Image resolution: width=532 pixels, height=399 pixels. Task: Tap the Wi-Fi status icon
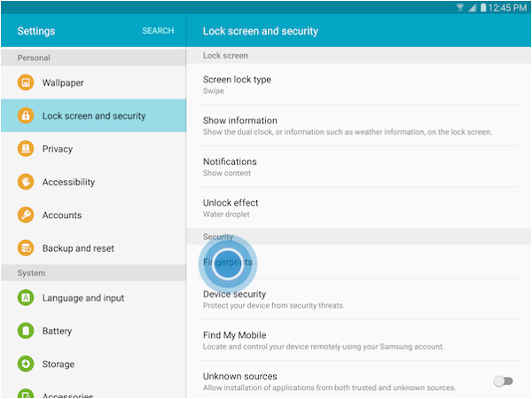[x=460, y=7]
